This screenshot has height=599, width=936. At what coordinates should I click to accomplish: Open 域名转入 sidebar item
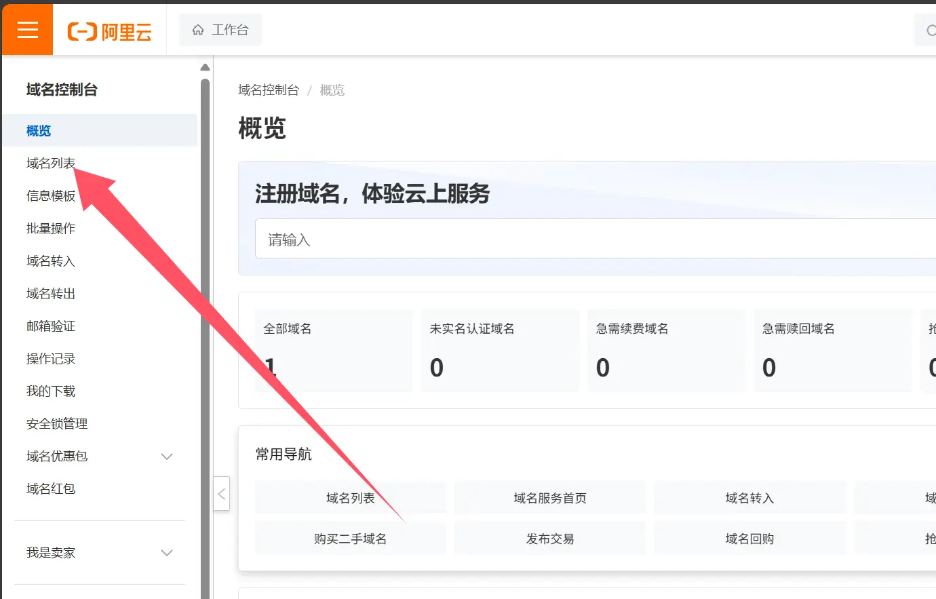click(x=51, y=261)
